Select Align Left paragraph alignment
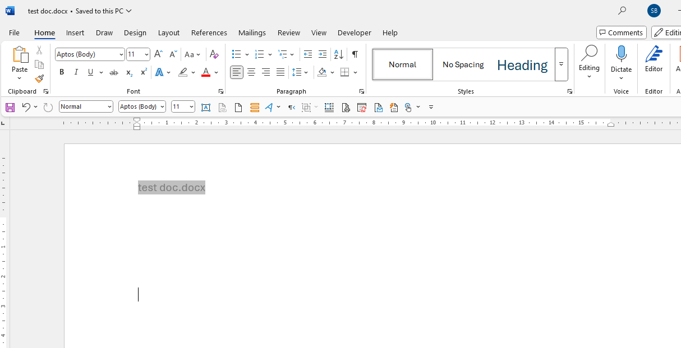This screenshot has width=681, height=348. point(237,72)
